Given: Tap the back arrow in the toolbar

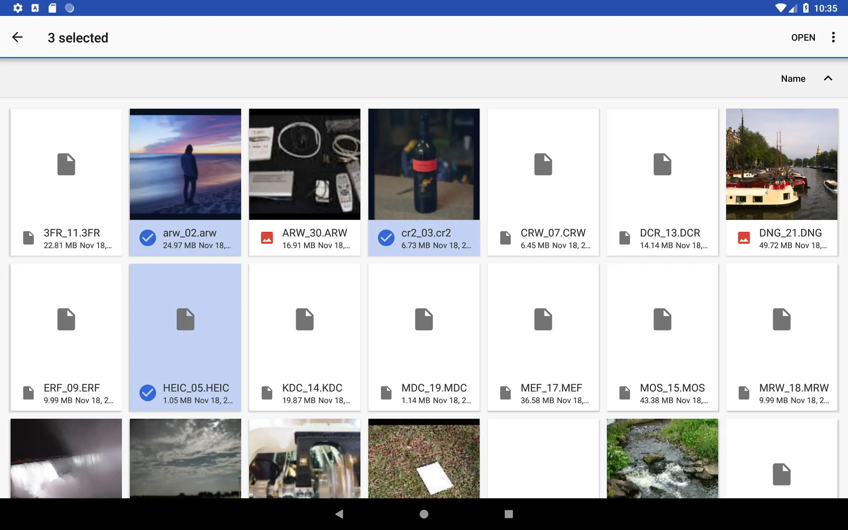Looking at the screenshot, I should point(17,37).
